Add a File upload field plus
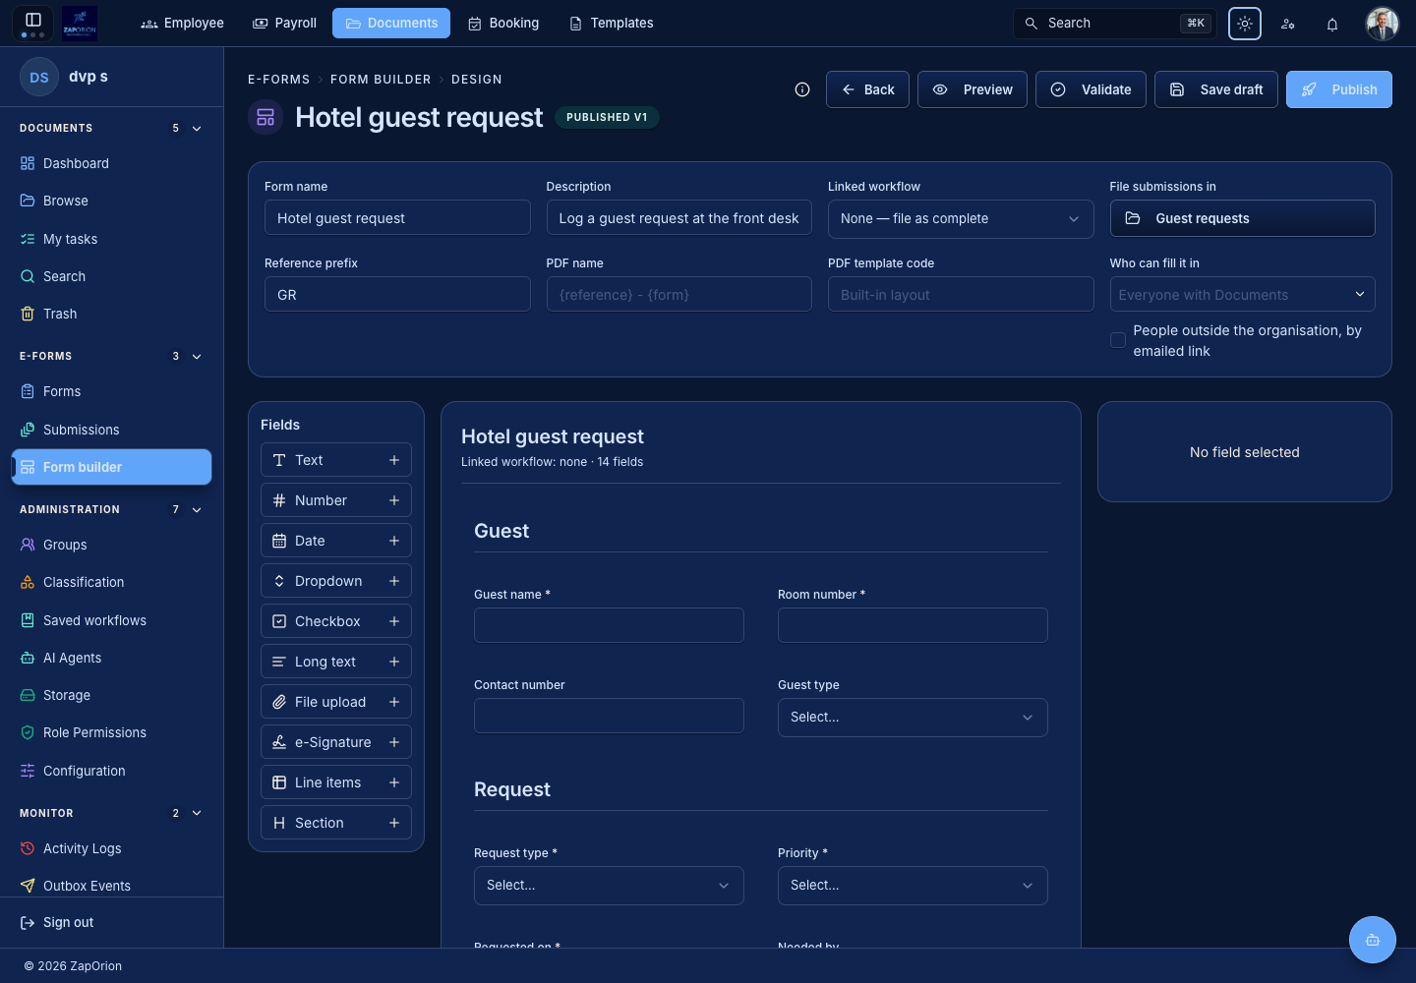 tap(394, 702)
